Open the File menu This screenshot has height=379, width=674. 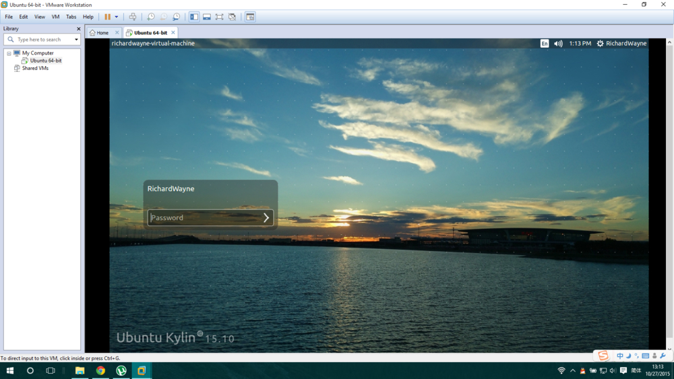point(9,17)
